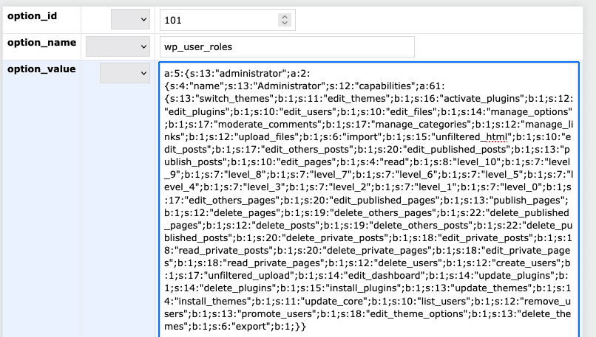Open the option_name function dropdown
The image size is (596, 337).
pyautogui.click(x=118, y=46)
